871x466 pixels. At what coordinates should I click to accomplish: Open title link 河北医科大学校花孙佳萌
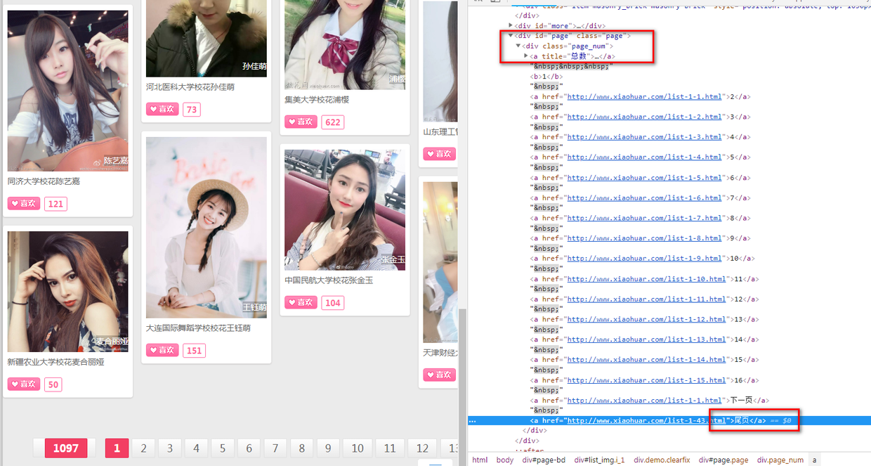[190, 87]
